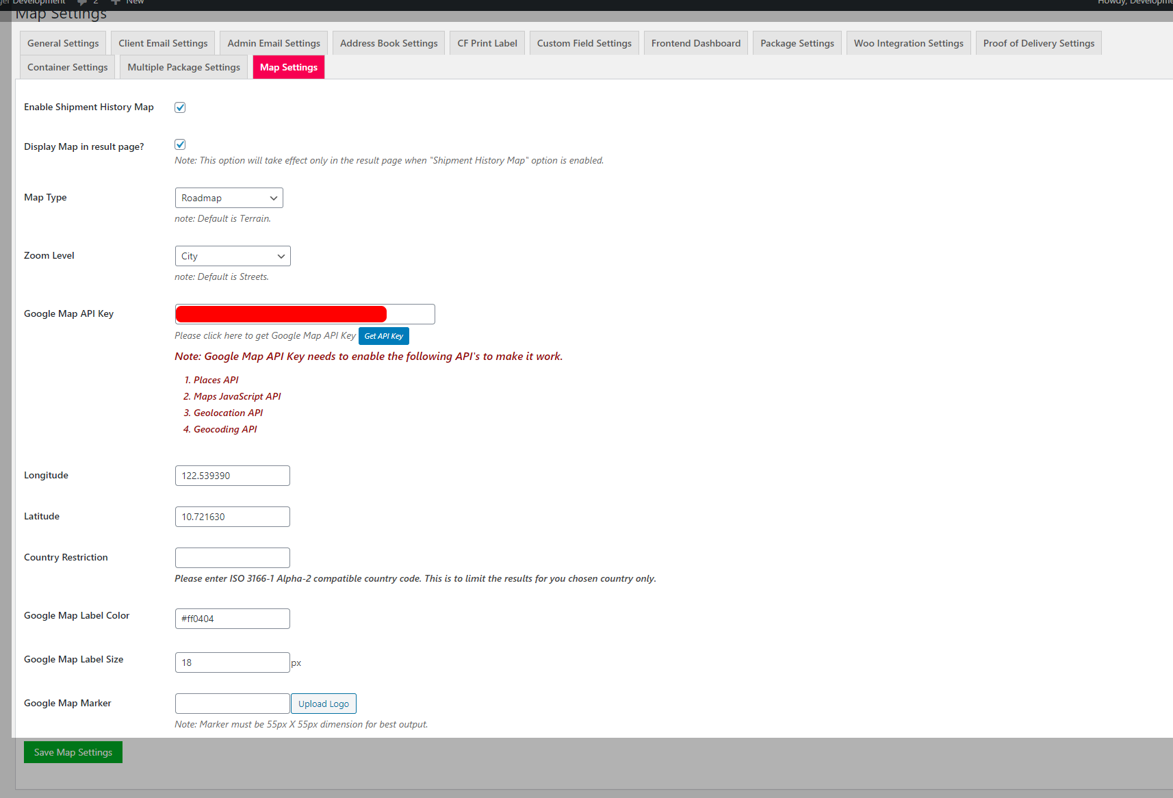Screen dimensions: 1173x798
Task: Click Save Map Settings button
Action: tap(73, 752)
